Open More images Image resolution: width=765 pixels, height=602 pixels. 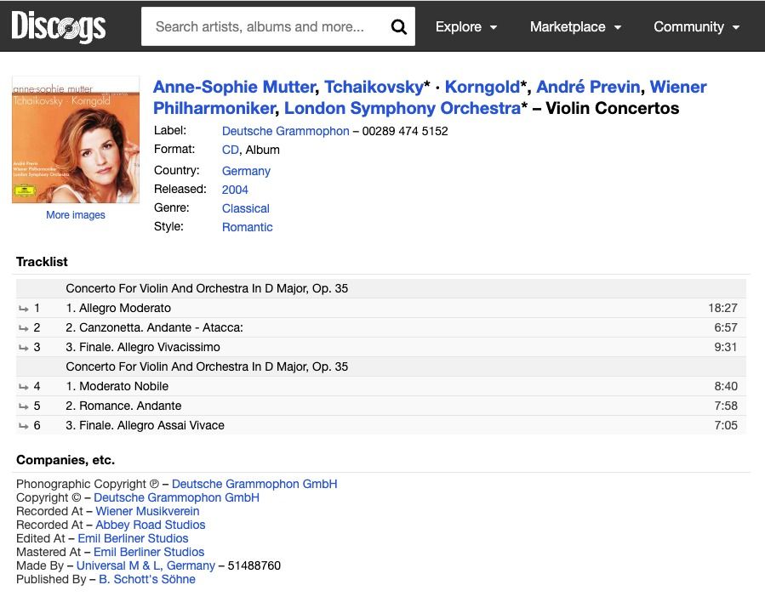click(75, 214)
